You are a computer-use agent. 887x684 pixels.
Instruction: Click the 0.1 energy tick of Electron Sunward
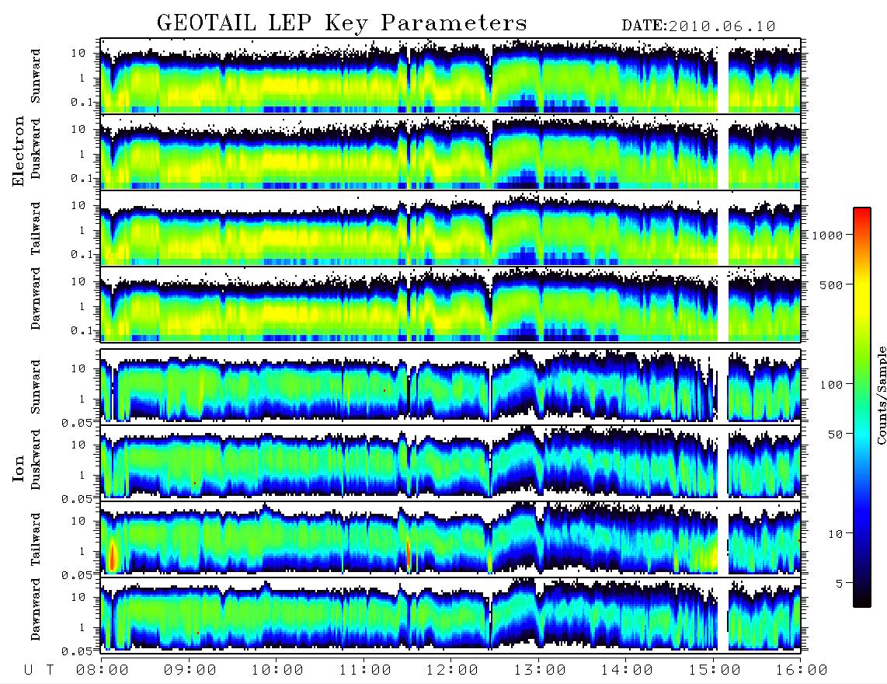82,102
